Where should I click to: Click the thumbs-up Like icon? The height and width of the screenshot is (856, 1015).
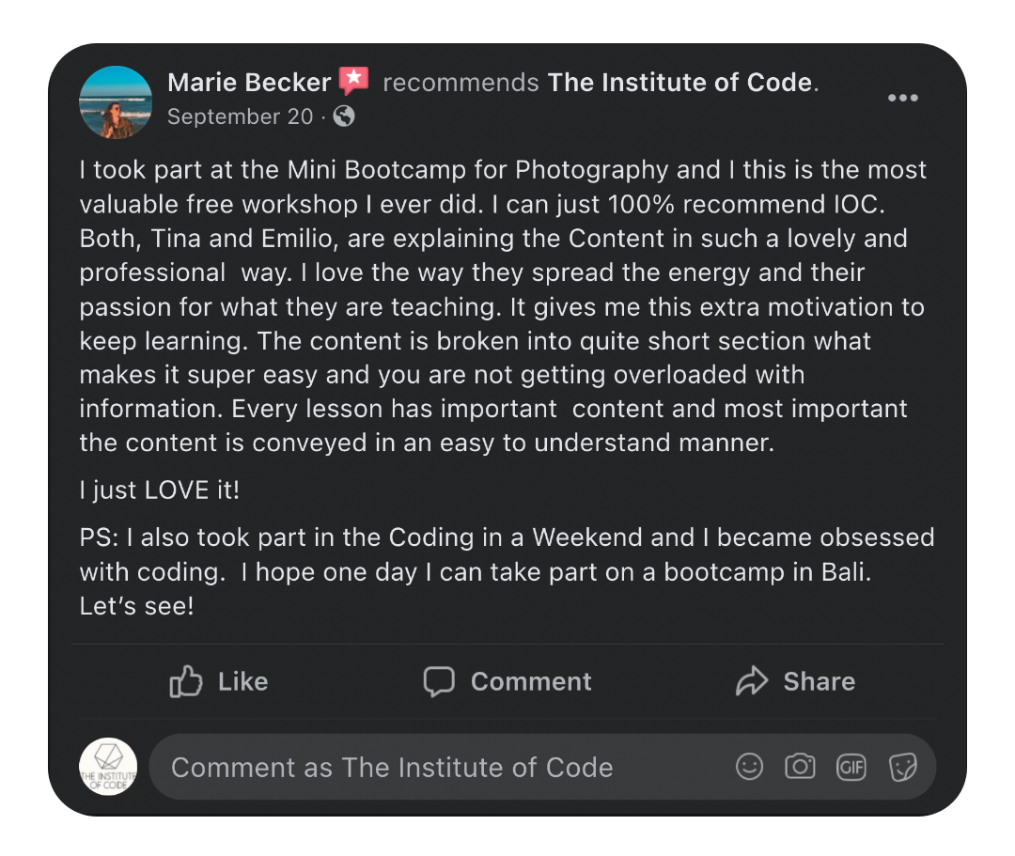186,681
